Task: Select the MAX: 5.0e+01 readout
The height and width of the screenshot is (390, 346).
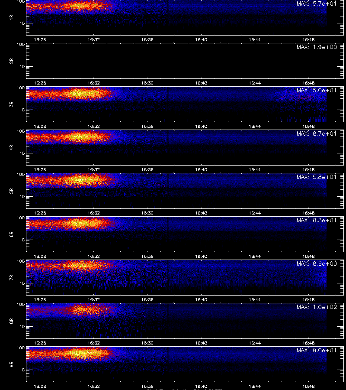Action: pyautogui.click(x=317, y=90)
